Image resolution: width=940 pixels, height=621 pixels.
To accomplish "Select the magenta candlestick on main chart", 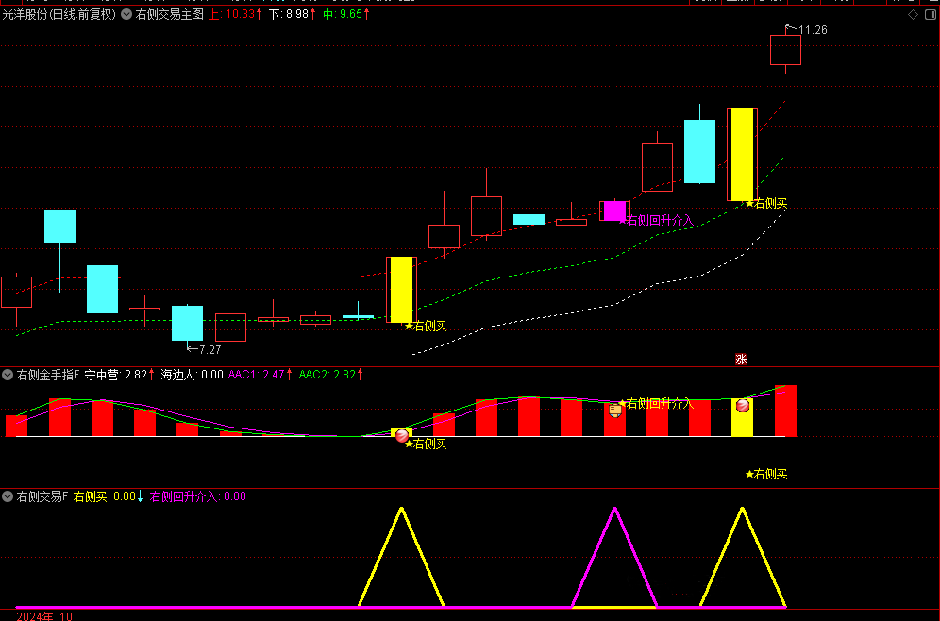I will point(614,210).
